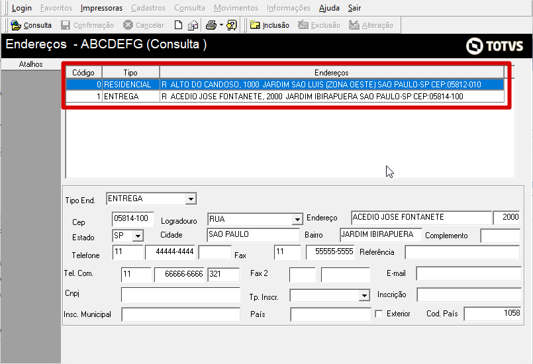Click the Código column header
The image size is (533, 364).
[x=83, y=73]
